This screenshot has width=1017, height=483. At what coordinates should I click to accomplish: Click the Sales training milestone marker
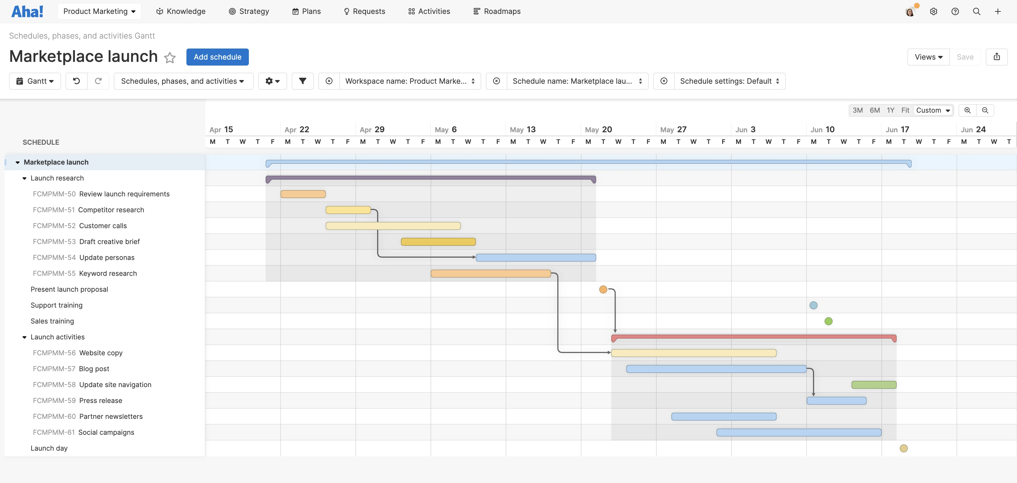[828, 321]
